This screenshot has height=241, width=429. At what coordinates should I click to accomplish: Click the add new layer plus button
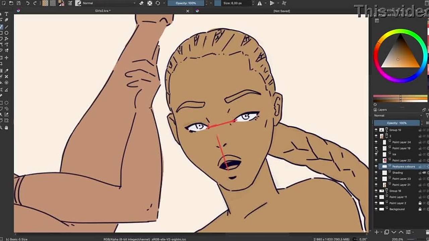tap(377, 232)
